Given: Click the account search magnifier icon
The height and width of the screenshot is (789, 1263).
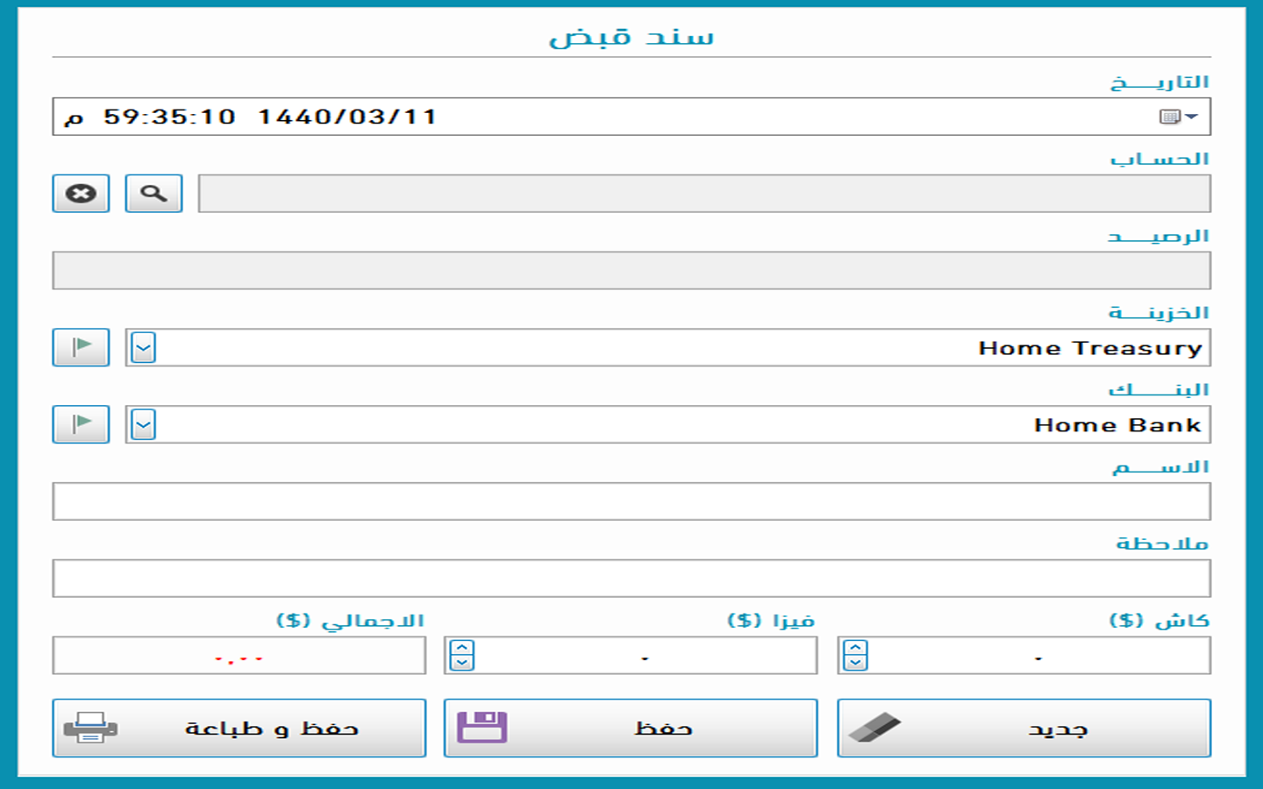Looking at the screenshot, I should (x=153, y=194).
